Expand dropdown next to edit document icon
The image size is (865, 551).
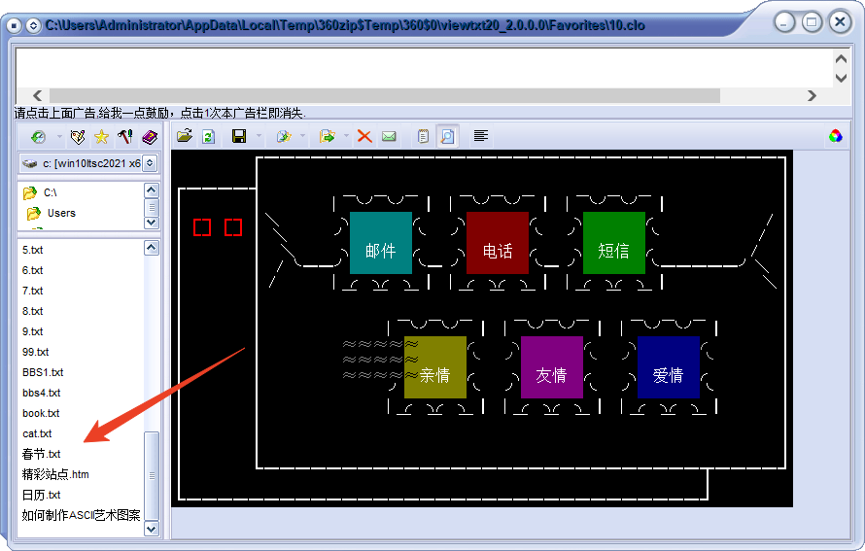click(x=302, y=136)
